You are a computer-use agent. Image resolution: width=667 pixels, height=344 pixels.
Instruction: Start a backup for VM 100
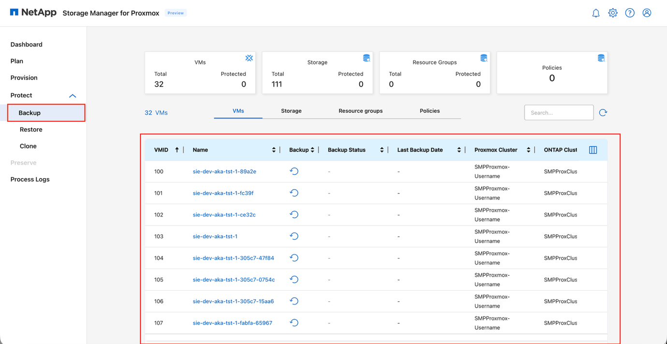tap(294, 171)
